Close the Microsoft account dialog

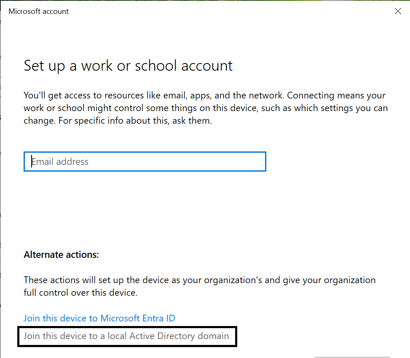coord(398,11)
